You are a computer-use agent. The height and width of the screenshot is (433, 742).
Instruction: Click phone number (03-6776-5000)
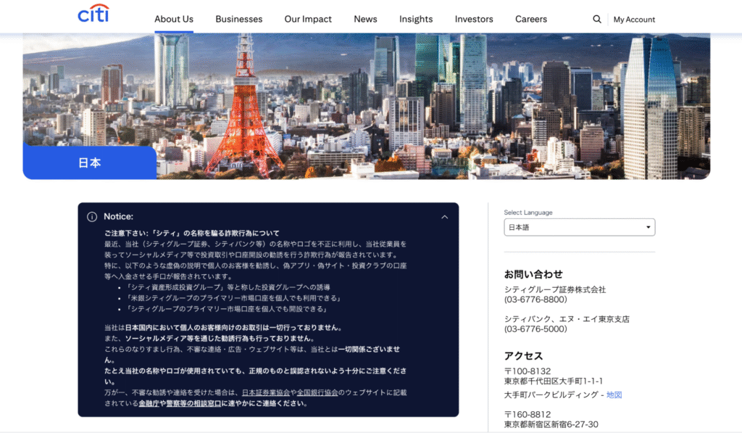click(x=535, y=329)
